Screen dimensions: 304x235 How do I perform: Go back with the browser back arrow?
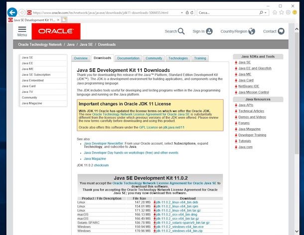(12, 12)
